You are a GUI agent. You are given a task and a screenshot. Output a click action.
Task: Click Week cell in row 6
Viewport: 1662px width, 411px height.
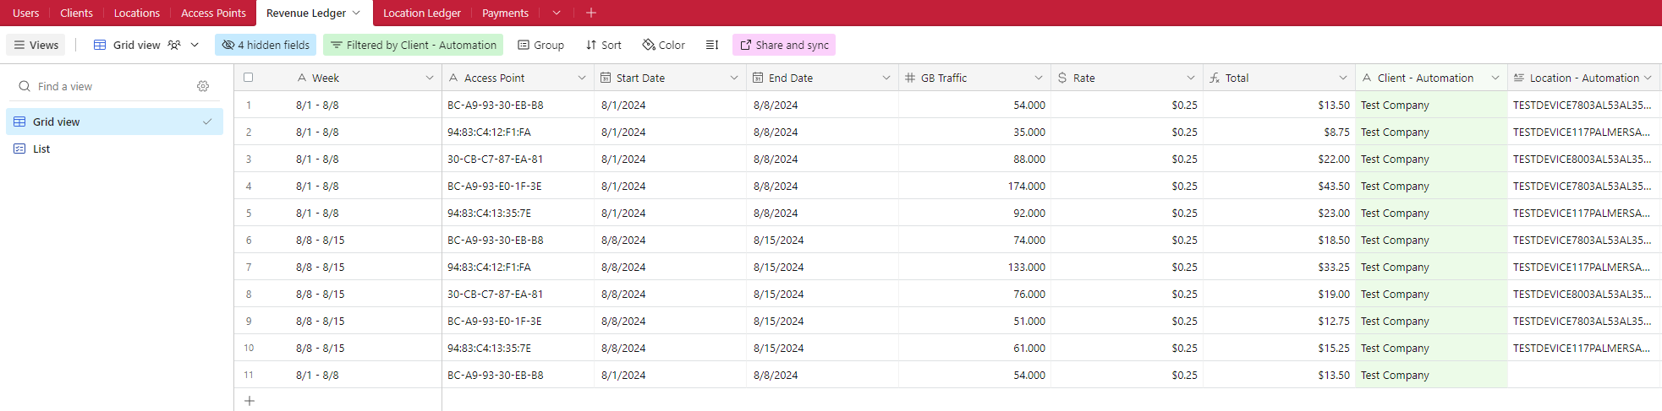click(365, 240)
